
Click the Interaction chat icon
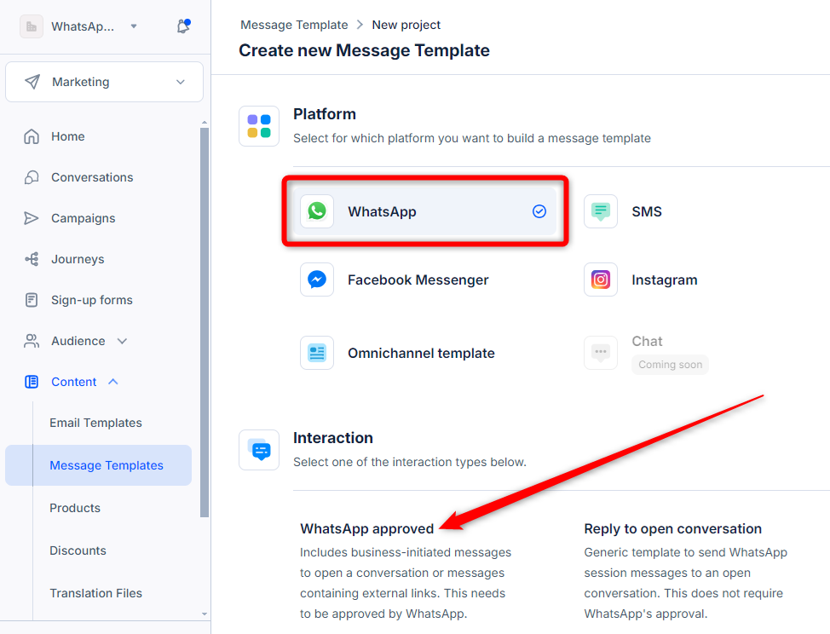(259, 450)
